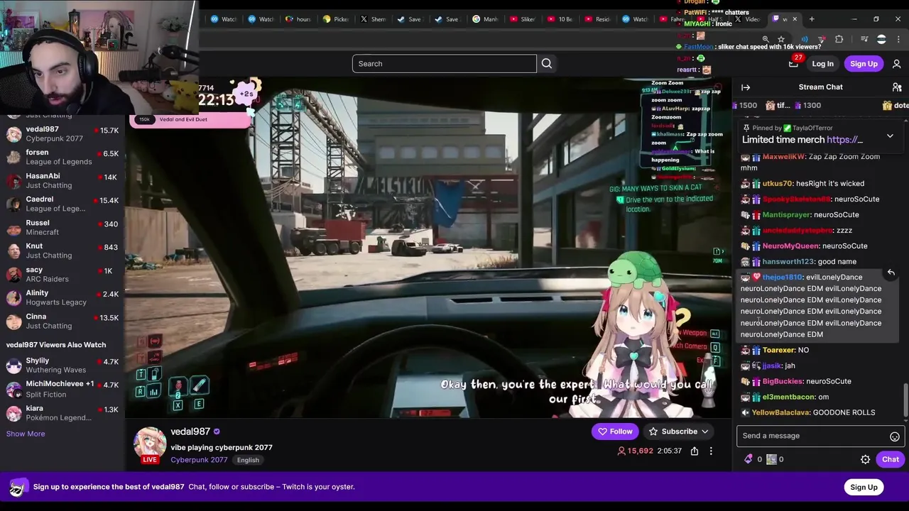909x511 pixels.
Task: Open Caedrel's League of Legends stream
Action: click(x=62, y=204)
